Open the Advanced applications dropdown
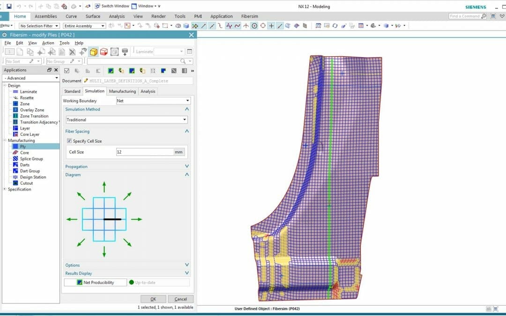 [31, 78]
